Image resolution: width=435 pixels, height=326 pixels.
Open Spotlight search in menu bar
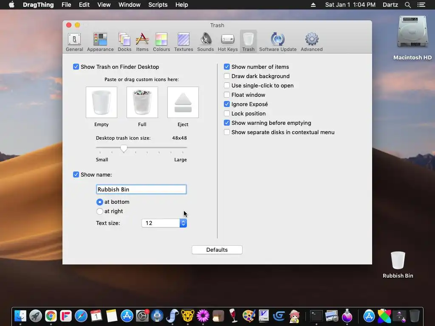407,5
